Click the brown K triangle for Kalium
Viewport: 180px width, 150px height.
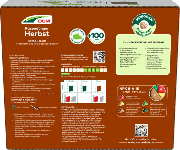click(121, 110)
